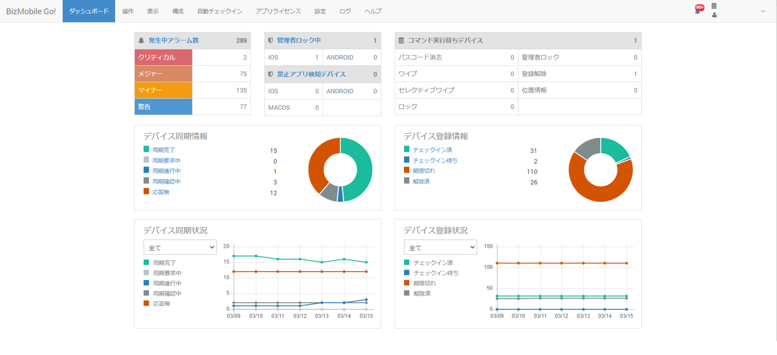This screenshot has height=355, width=777.
Task: Click the building icon in top-right header
Action: coord(714,6)
